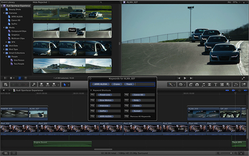Toggle snapping in the timeline
This screenshot has width=249, height=156.
click(x=245, y=90)
